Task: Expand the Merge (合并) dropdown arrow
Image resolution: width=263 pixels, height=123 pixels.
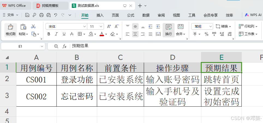Action: click(184, 34)
